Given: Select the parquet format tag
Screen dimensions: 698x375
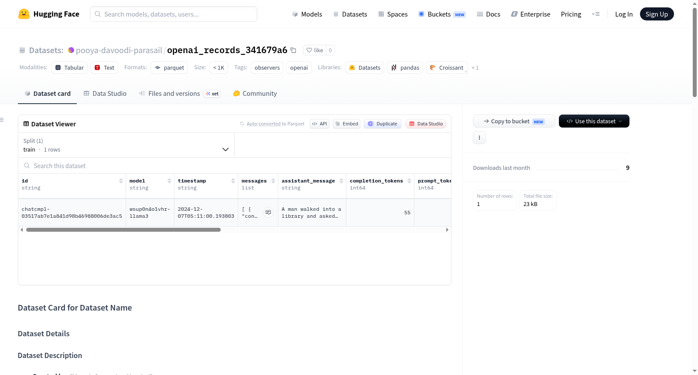Looking at the screenshot, I should tap(169, 68).
